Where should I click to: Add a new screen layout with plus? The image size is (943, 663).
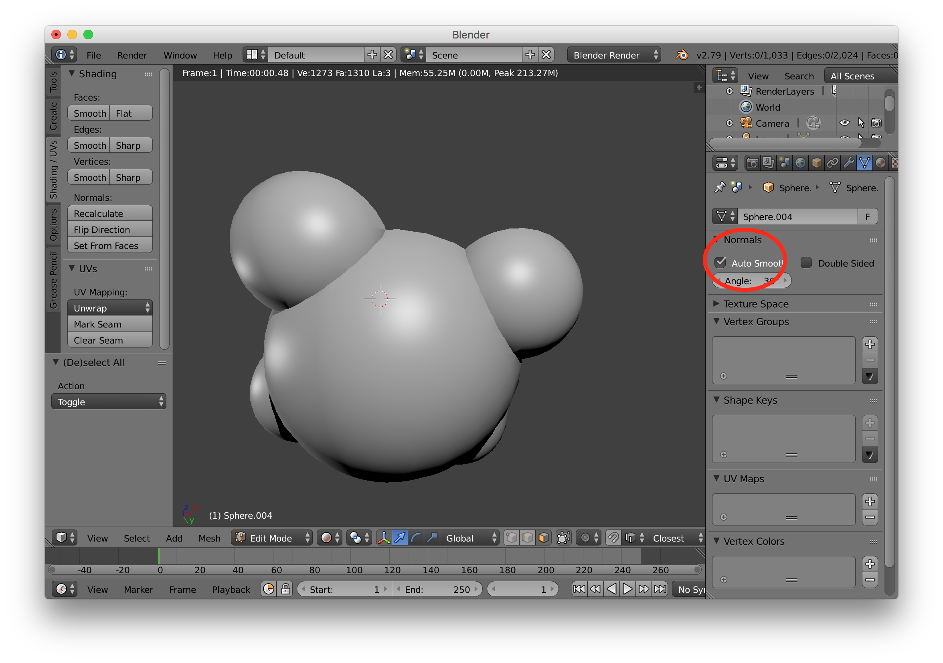point(372,55)
